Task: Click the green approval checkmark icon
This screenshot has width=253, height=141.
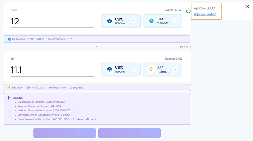Action: pos(188,11)
